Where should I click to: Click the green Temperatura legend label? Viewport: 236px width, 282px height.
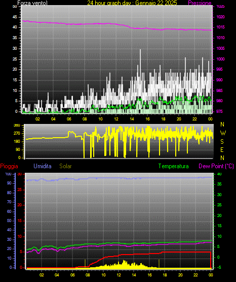click(173, 166)
